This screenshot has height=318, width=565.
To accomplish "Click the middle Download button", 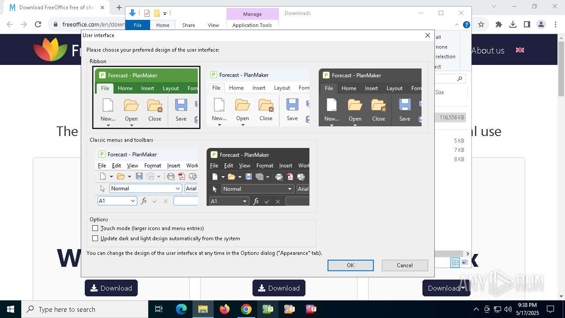I will (x=279, y=288).
